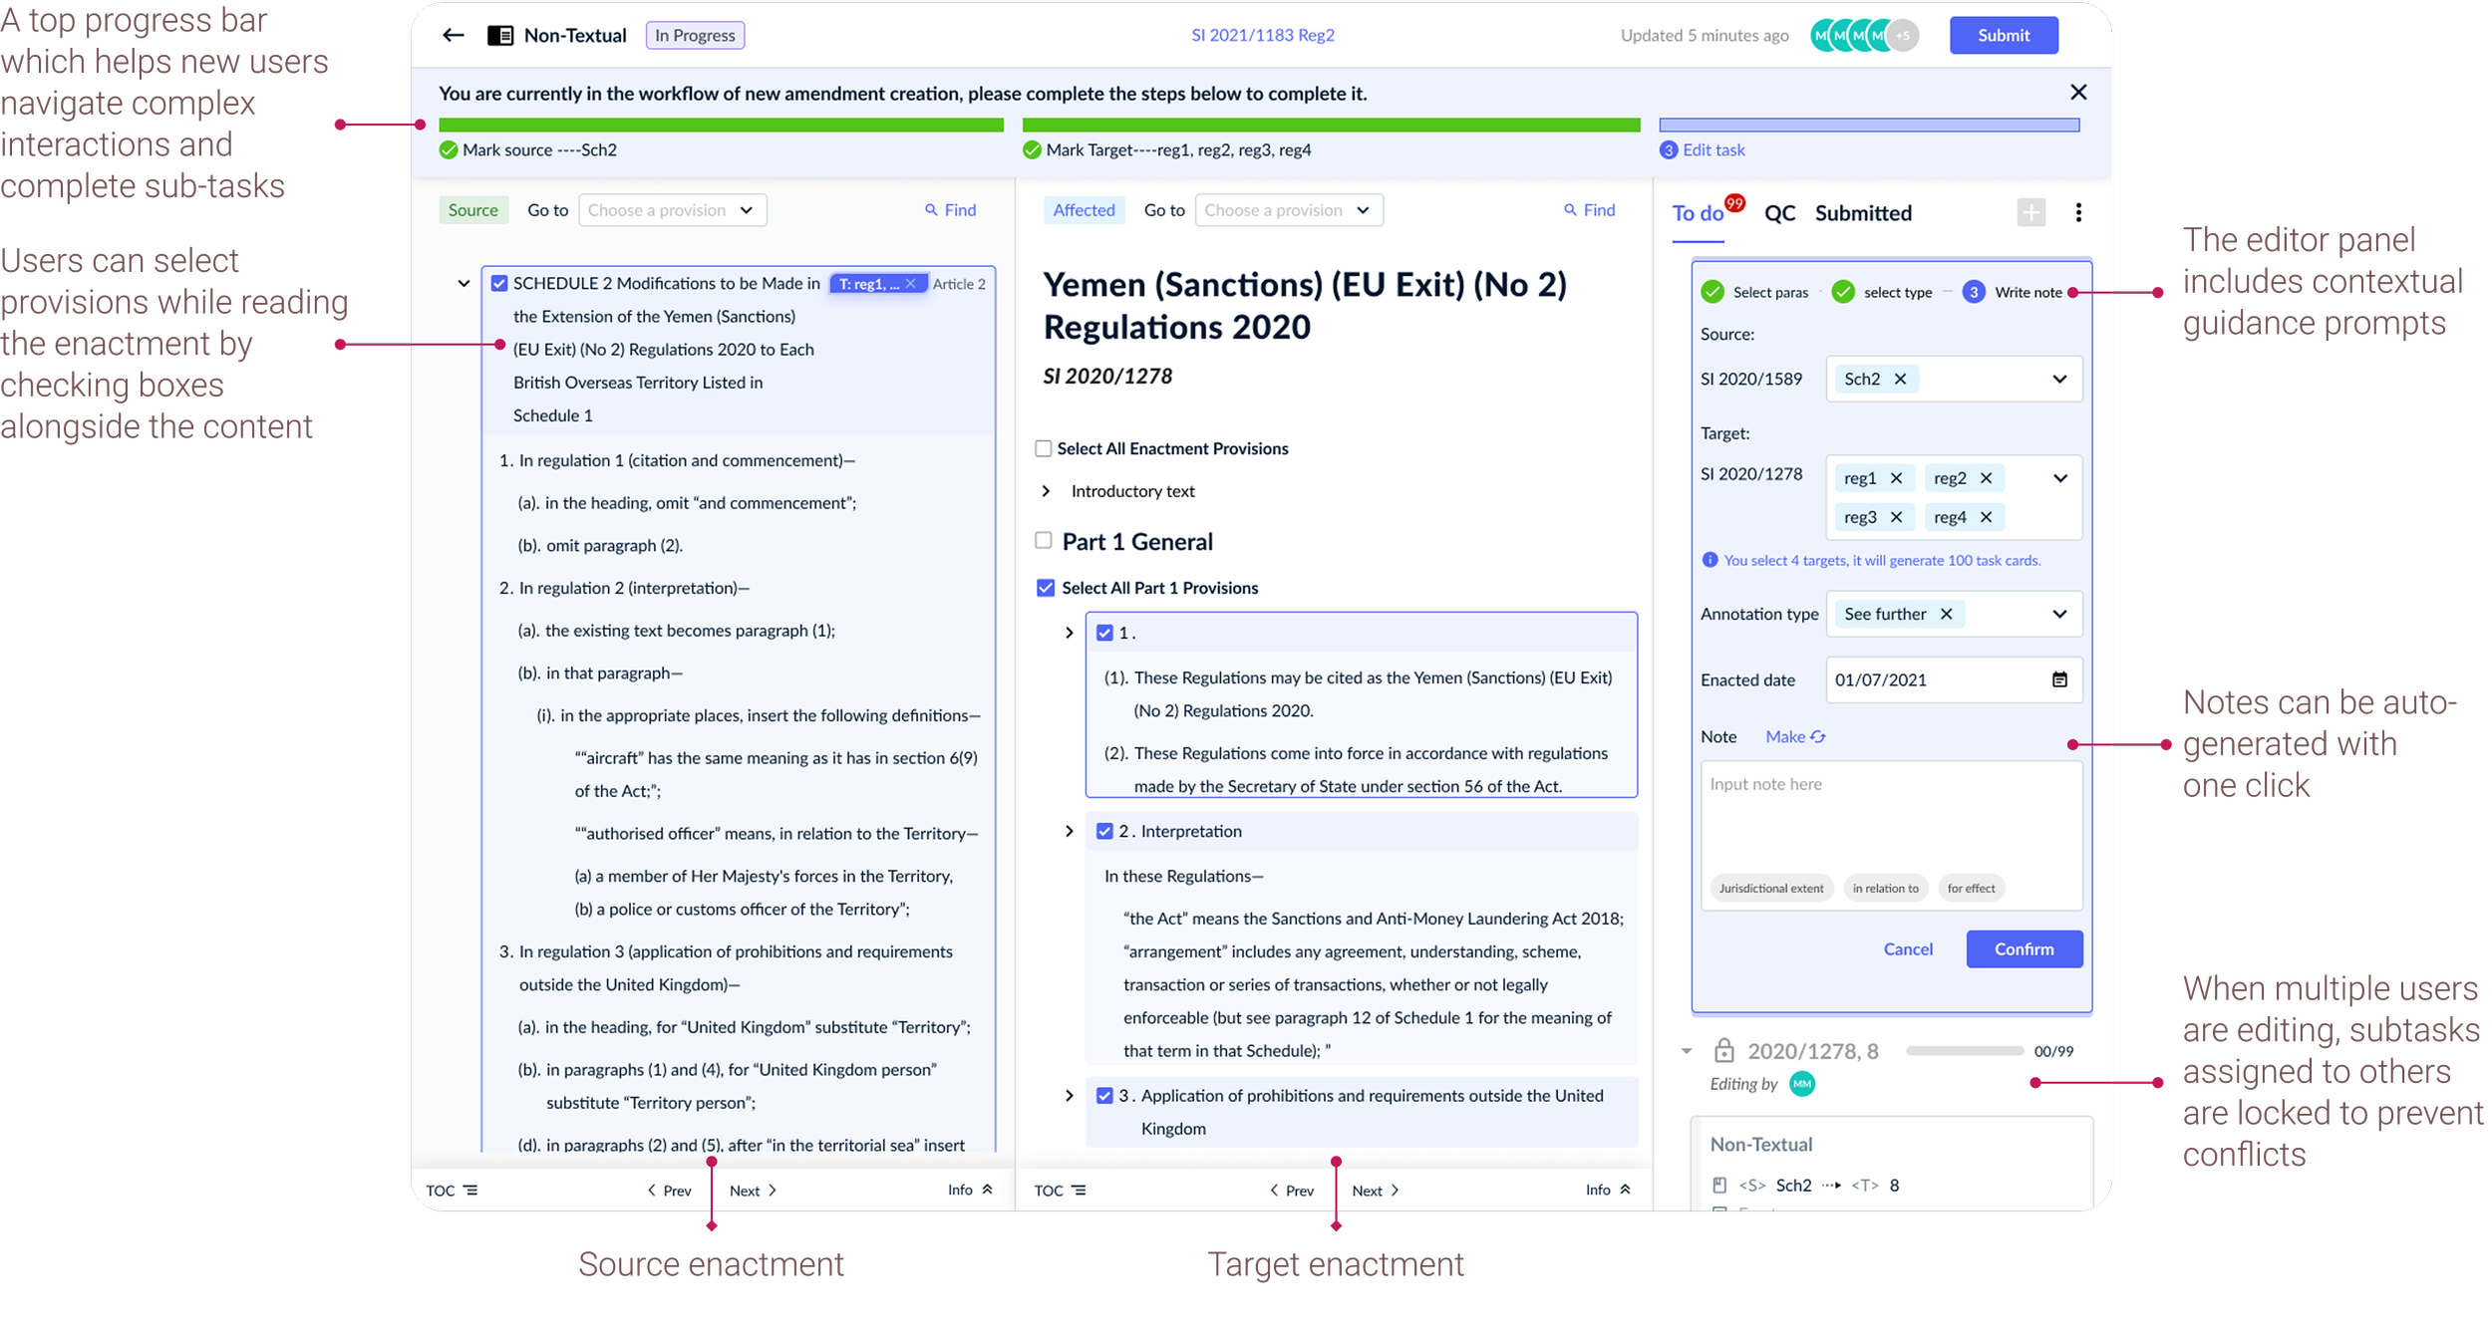Click the three-dot menu in task panel
The image size is (2492, 1340).
tap(2077, 212)
